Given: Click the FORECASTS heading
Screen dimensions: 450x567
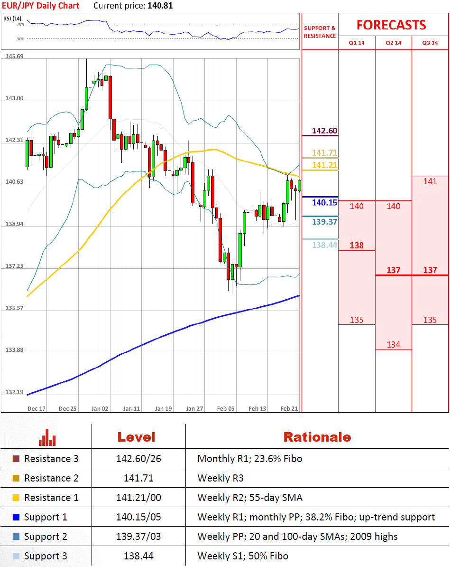Looking at the screenshot, I should point(391,25).
